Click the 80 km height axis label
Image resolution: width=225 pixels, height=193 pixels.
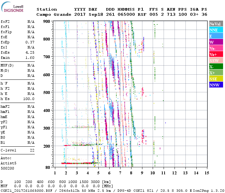(48, 167)
